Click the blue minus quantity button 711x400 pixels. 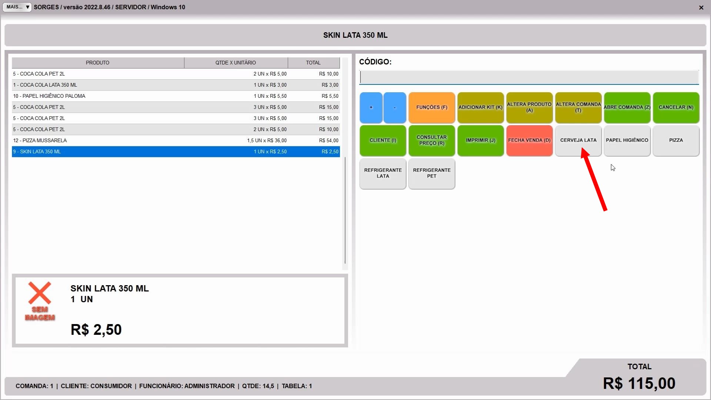coord(395,107)
